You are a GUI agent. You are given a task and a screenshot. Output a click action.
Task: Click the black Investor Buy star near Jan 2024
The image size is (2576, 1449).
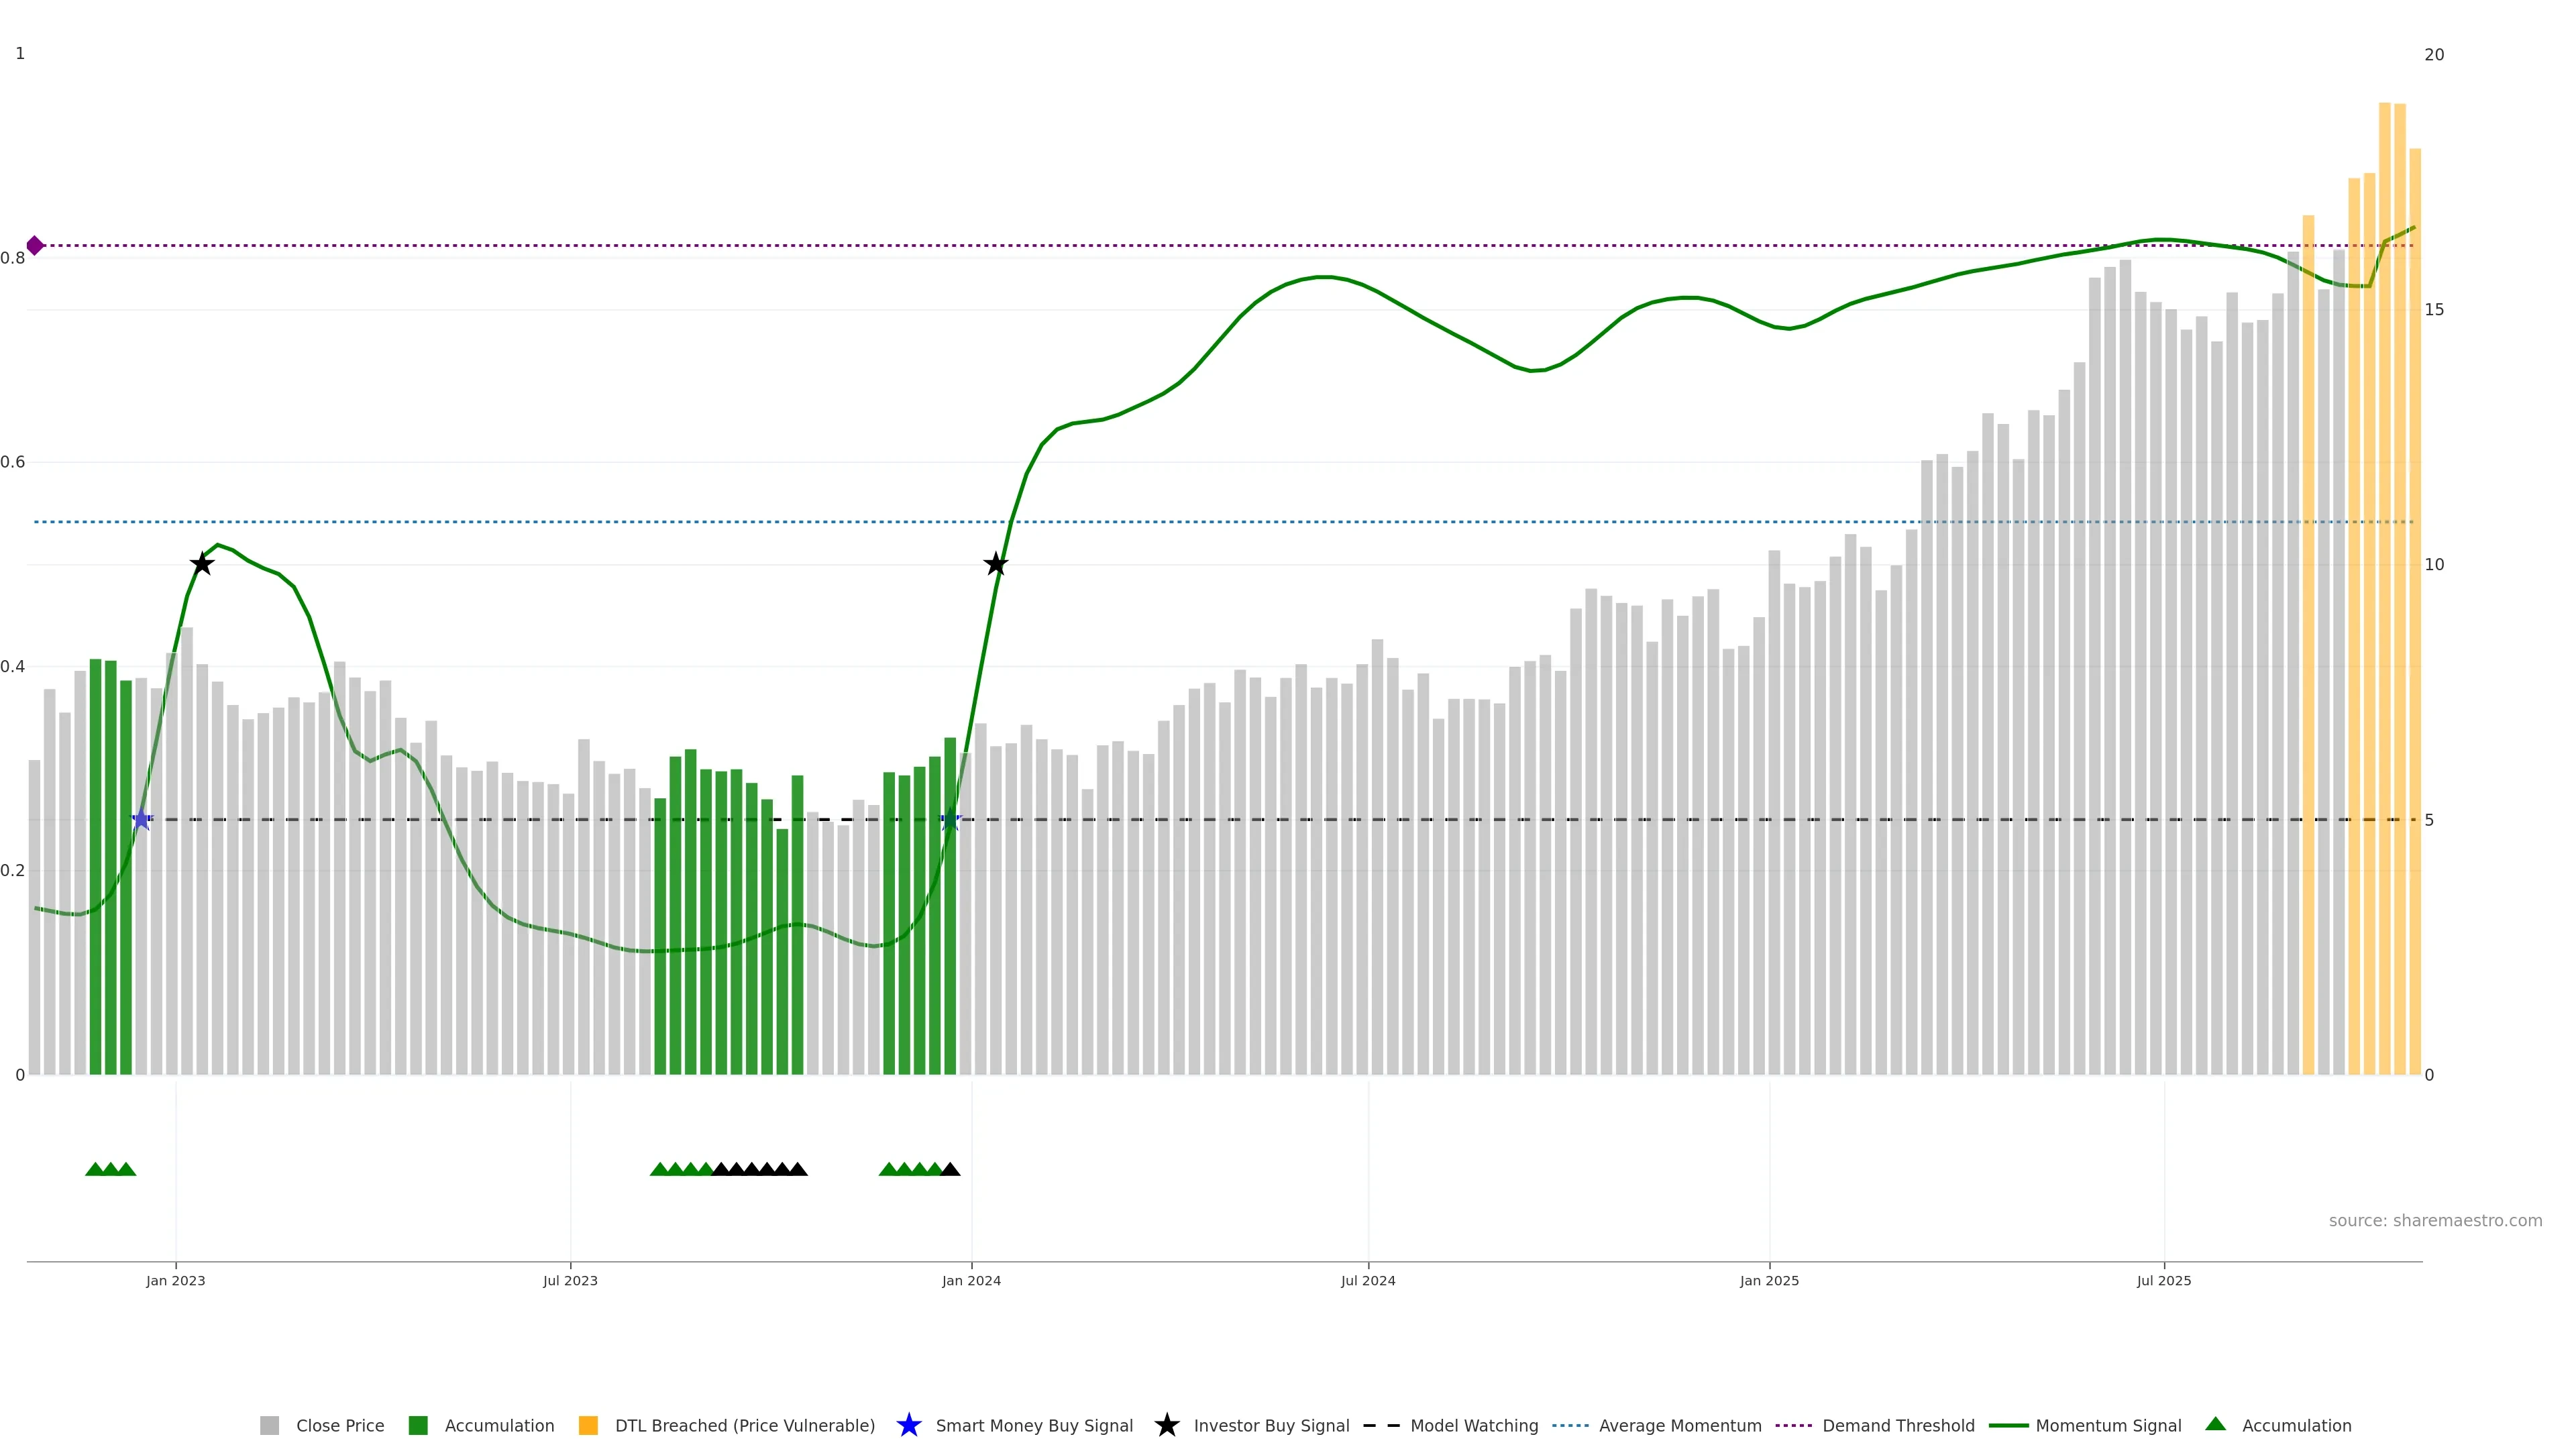995,564
